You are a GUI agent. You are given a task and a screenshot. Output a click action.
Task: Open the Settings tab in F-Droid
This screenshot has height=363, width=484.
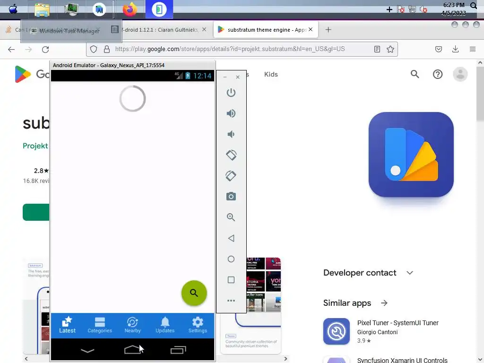coord(198,325)
